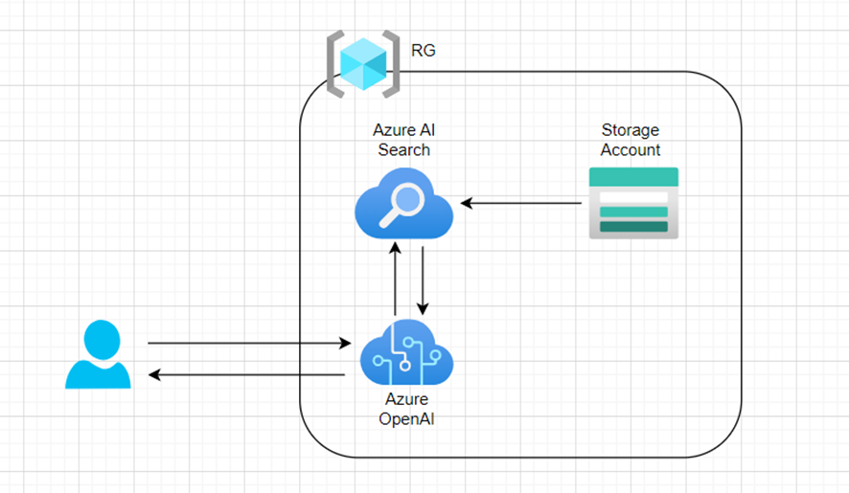Select the RG text label
The height and width of the screenshot is (493, 849).
[424, 51]
